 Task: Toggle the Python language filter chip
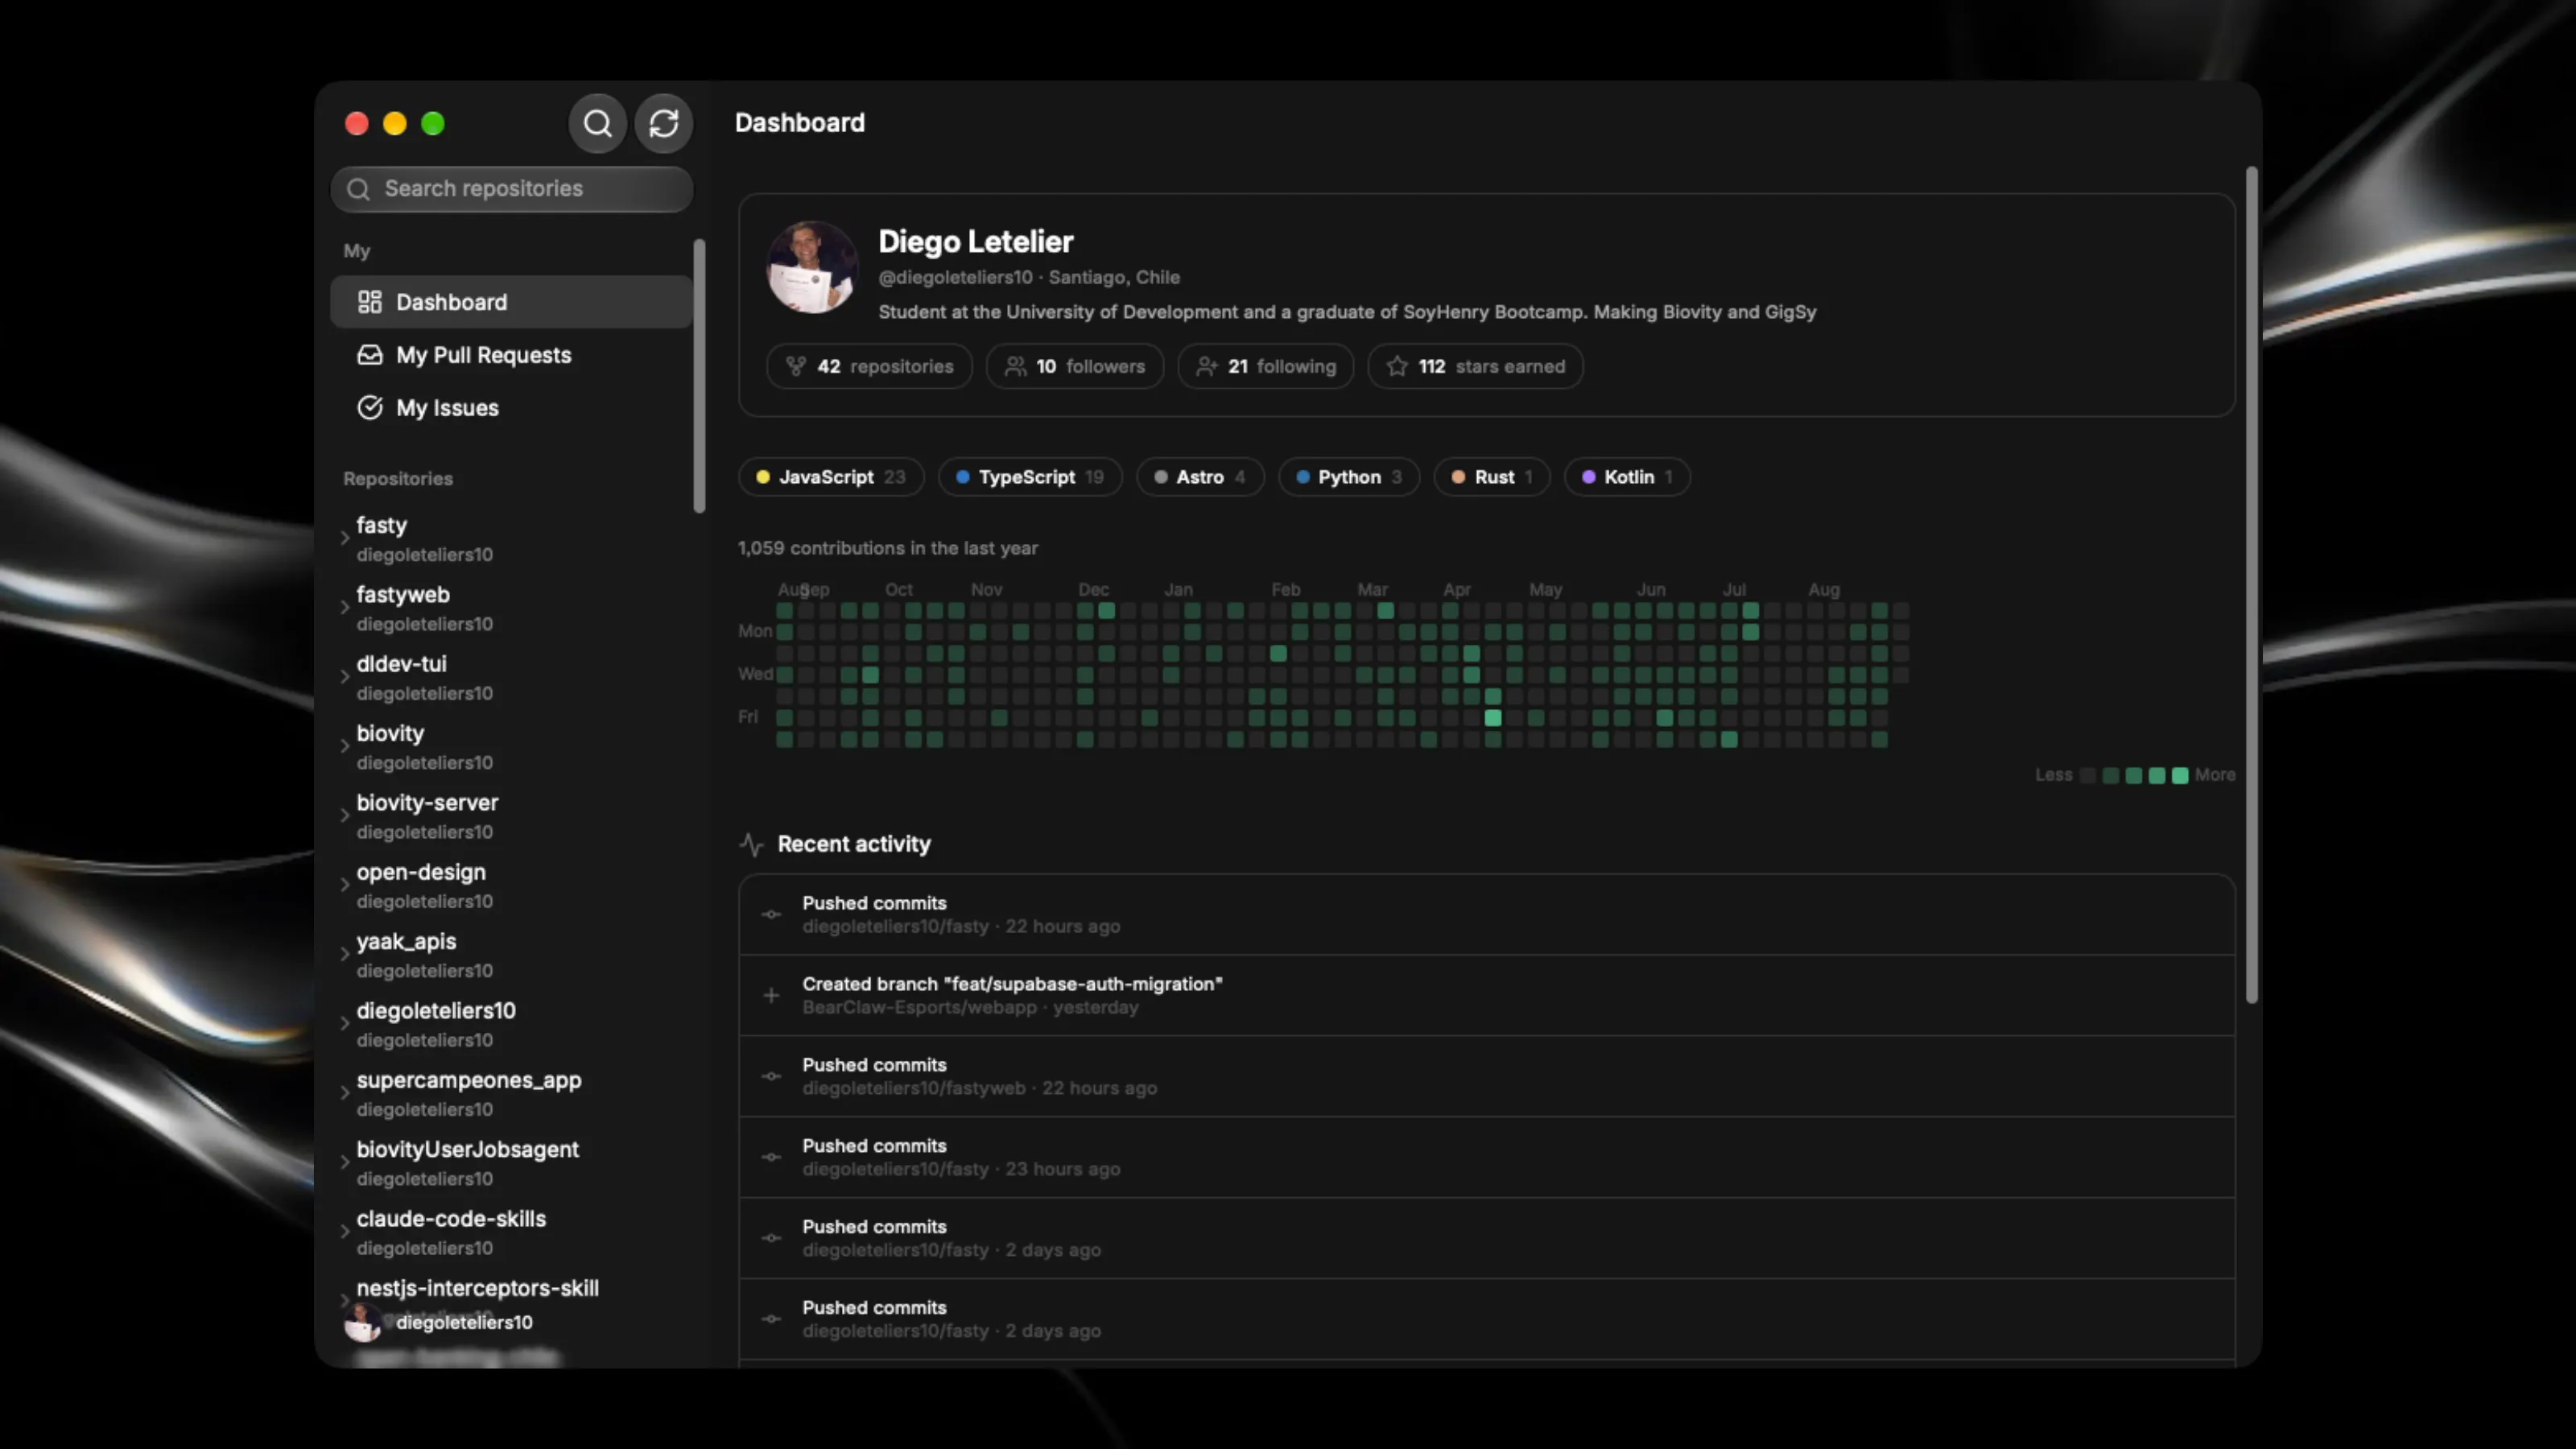(1349, 477)
